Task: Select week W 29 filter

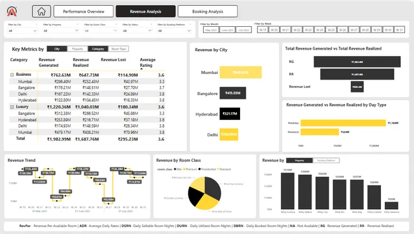Action: [x=377, y=30]
